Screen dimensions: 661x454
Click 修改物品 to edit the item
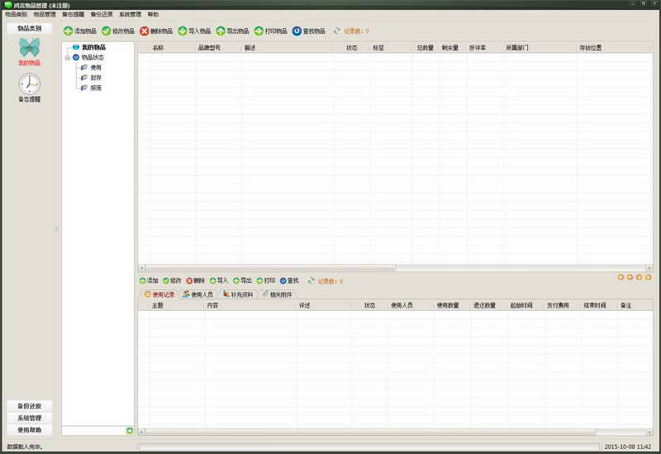pyautogui.click(x=118, y=31)
